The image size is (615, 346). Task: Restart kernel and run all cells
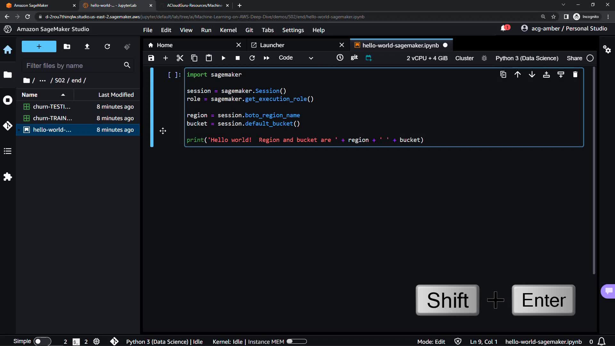(266, 58)
